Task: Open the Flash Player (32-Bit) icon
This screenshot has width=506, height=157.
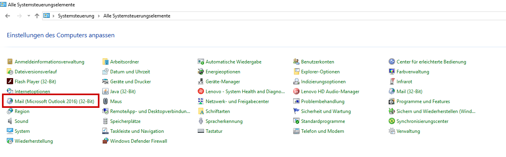Action: pyautogui.click(x=10, y=82)
